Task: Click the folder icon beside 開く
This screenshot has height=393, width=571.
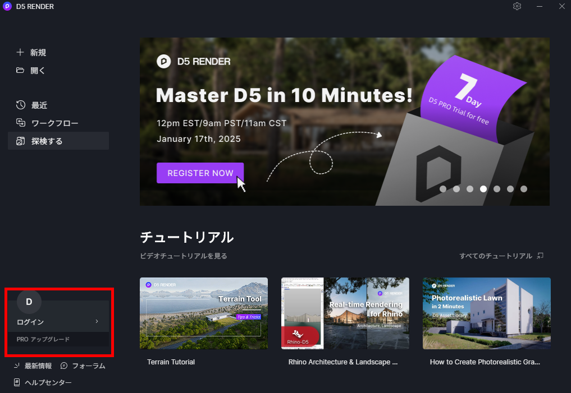Action: point(20,70)
